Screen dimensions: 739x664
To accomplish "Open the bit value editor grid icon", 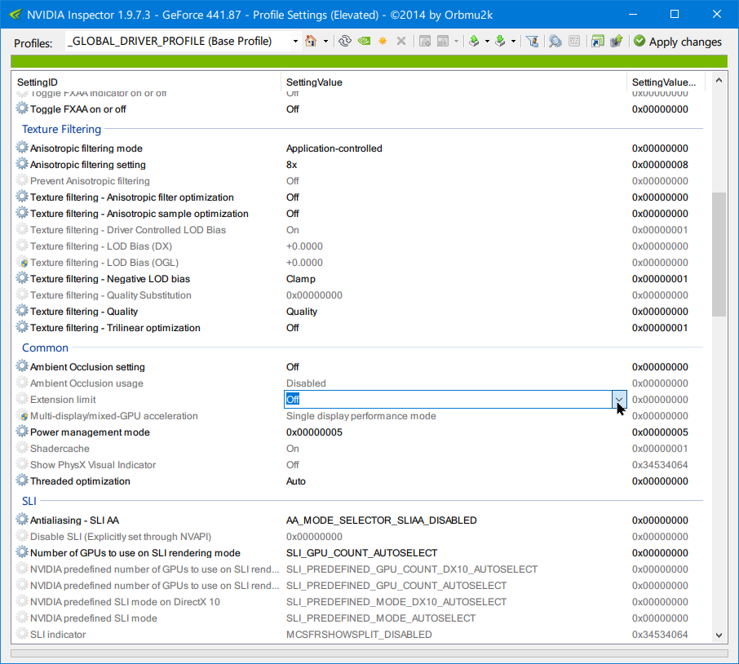I will (574, 42).
